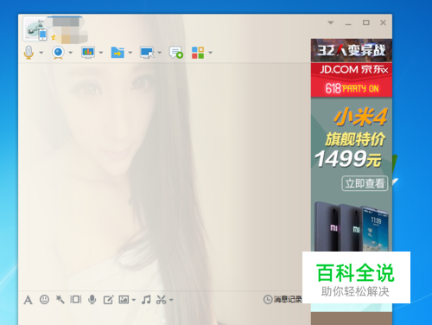Open the apps grid icon
This screenshot has height=325, width=432.
pyautogui.click(x=198, y=53)
